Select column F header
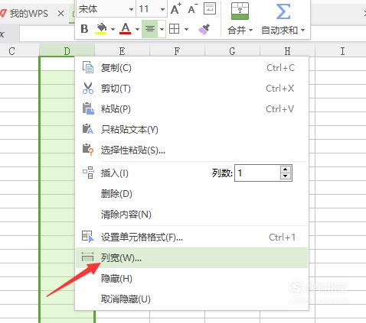This screenshot has width=366, height=323. 177,51
